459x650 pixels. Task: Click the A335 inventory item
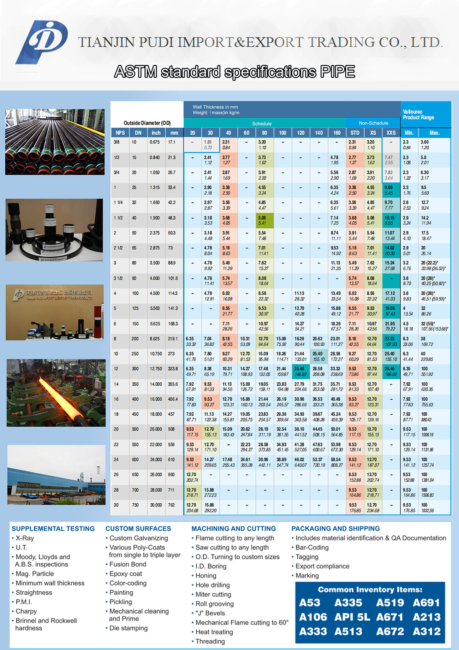[x=348, y=603]
